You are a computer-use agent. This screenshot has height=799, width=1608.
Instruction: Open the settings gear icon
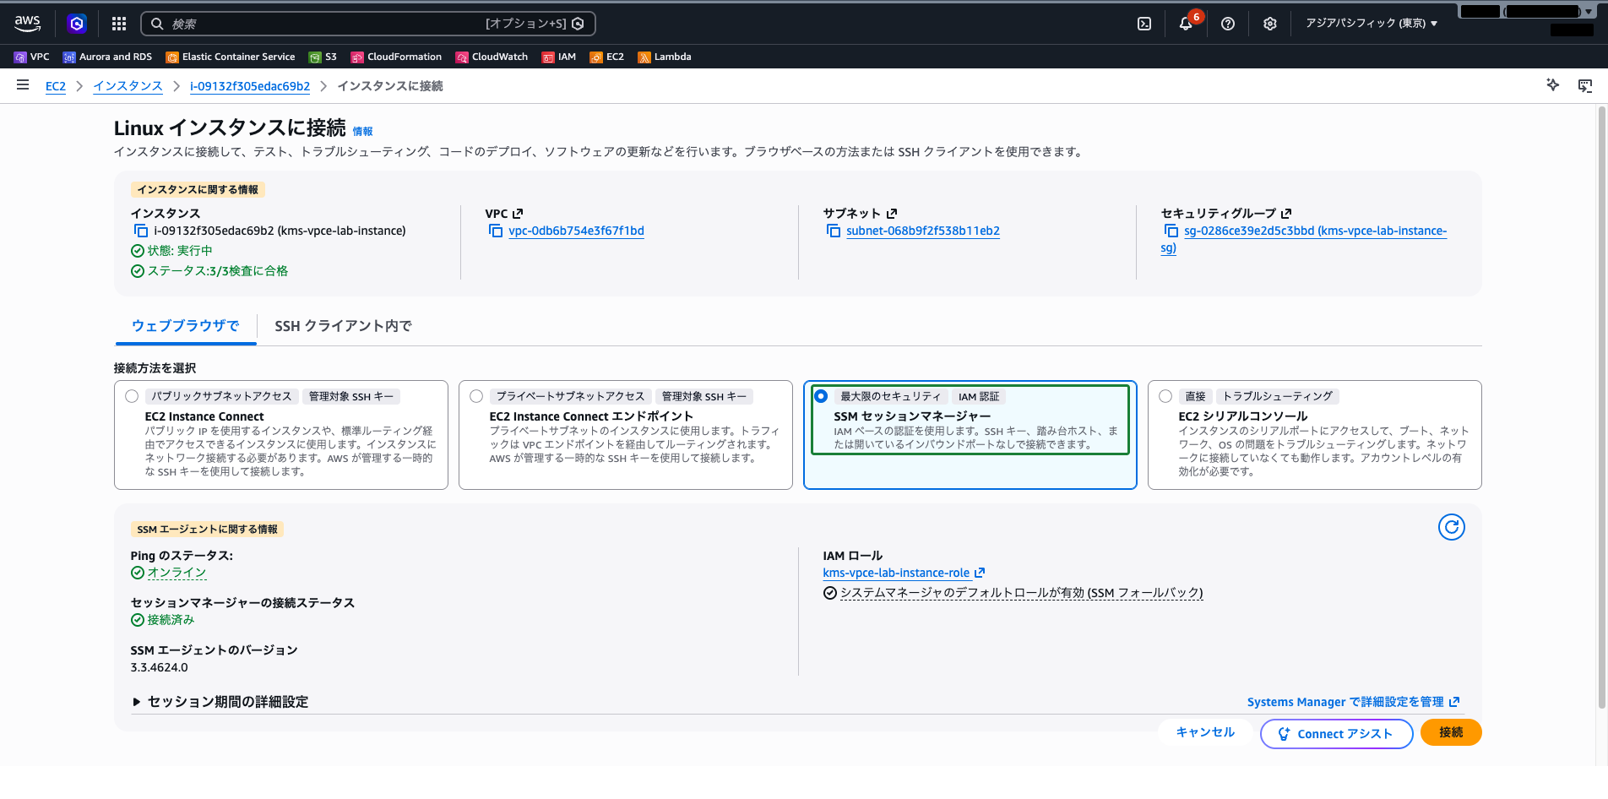(1270, 24)
